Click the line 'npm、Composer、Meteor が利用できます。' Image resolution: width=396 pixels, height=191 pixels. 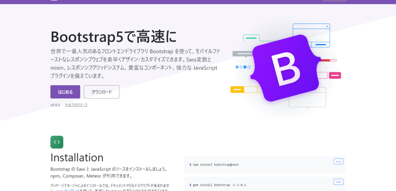91,176
